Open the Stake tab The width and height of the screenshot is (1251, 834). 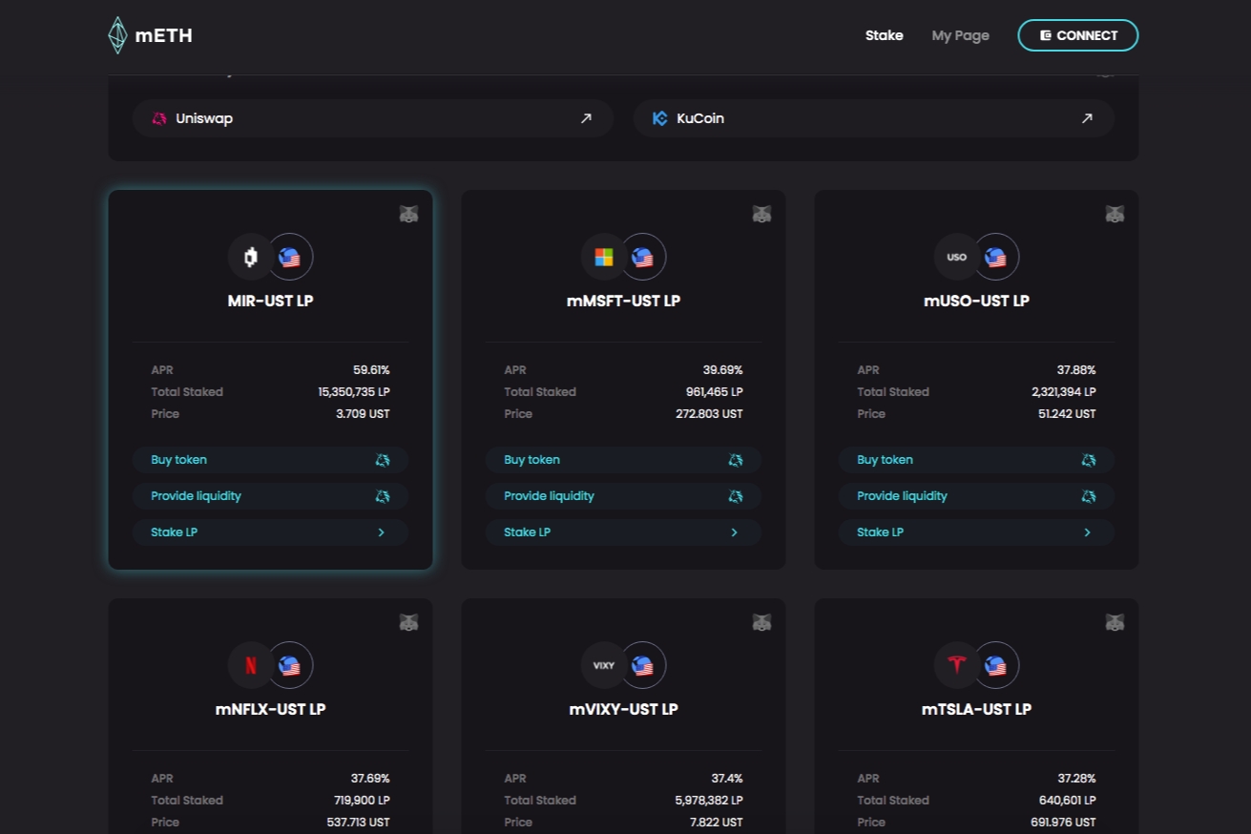(x=884, y=35)
